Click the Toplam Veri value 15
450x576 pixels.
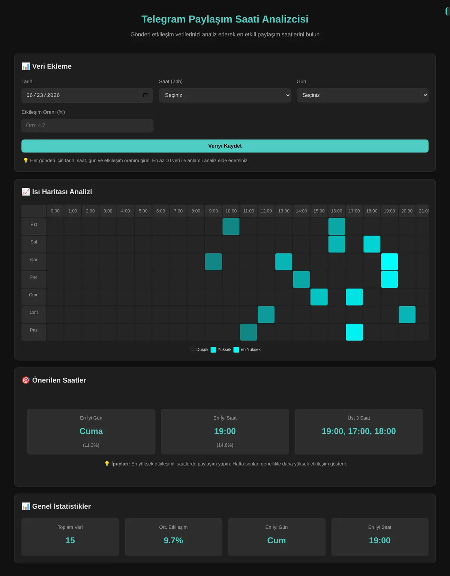pyautogui.click(x=70, y=541)
